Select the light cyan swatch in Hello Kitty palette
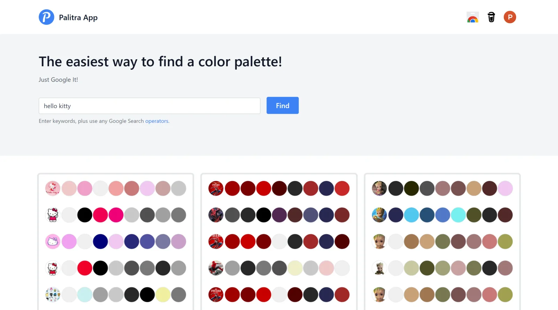 [85, 295]
